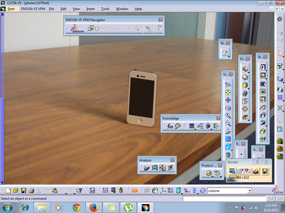Image resolution: width=285 pixels, height=213 pixels.
Task: Save rendered image with floppy icon
Action: (x=265, y=171)
